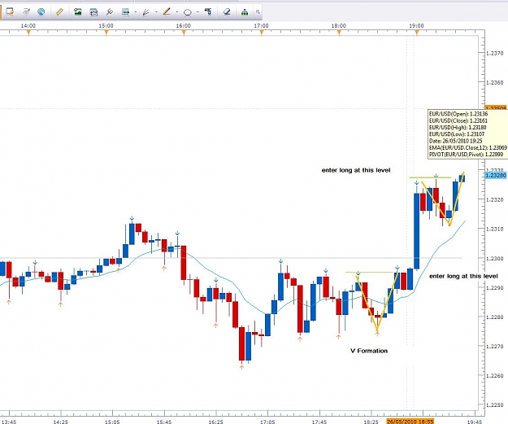Screen dimensions: 508x424
Task: Click the 15:05 bottom time axis label
Action: tap(112, 422)
